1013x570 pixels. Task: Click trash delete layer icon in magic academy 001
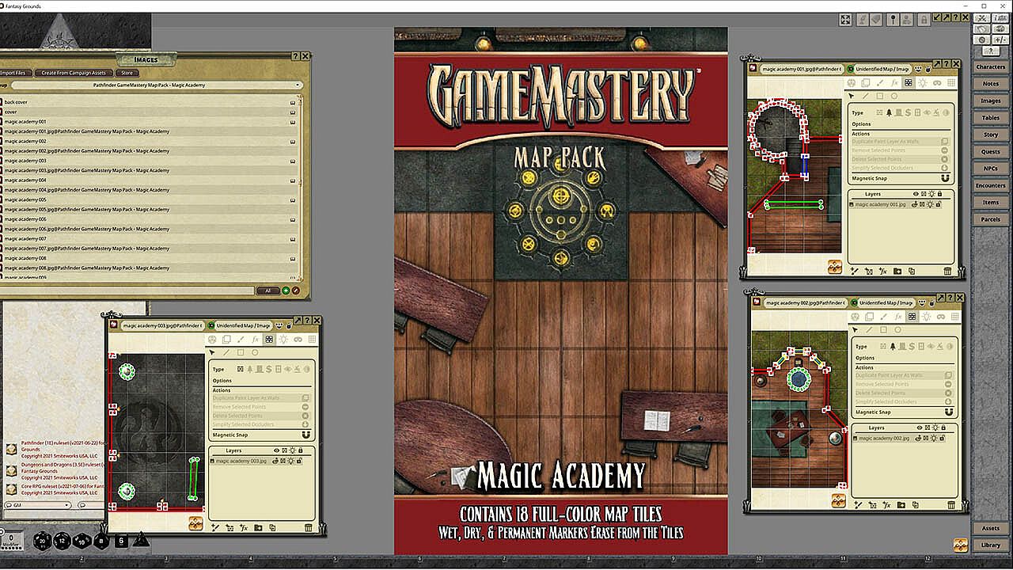click(x=947, y=272)
